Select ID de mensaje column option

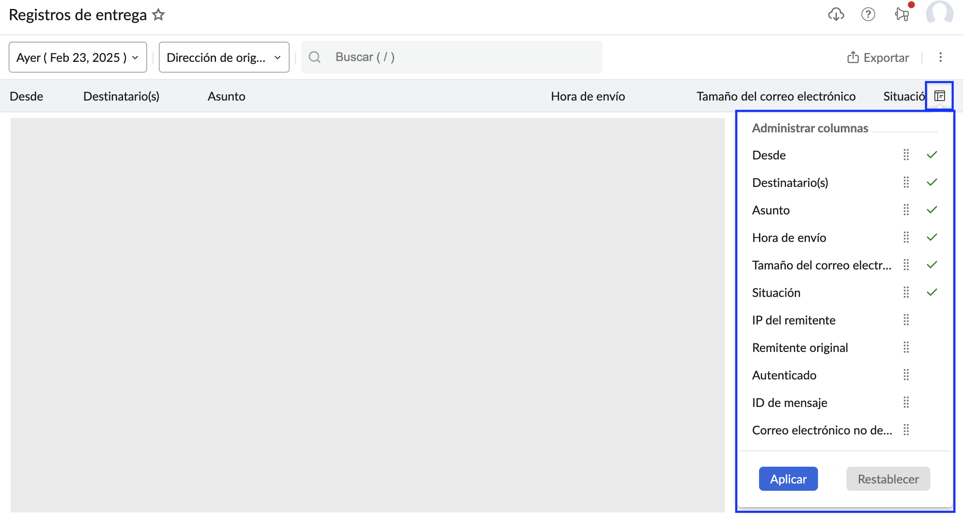pos(790,402)
